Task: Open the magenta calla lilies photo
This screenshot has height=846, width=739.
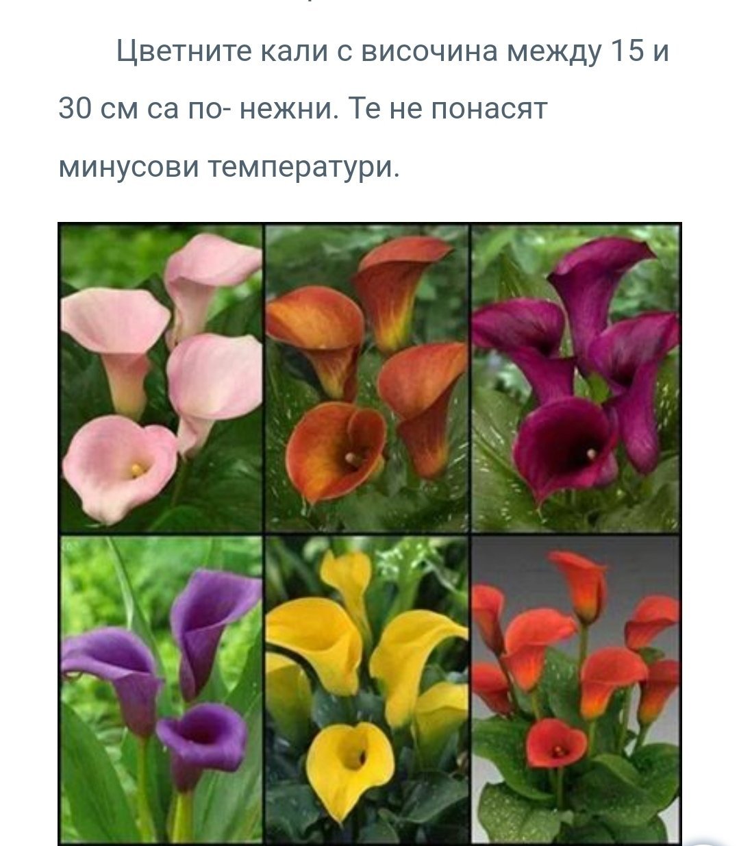Action: pyautogui.click(x=575, y=379)
